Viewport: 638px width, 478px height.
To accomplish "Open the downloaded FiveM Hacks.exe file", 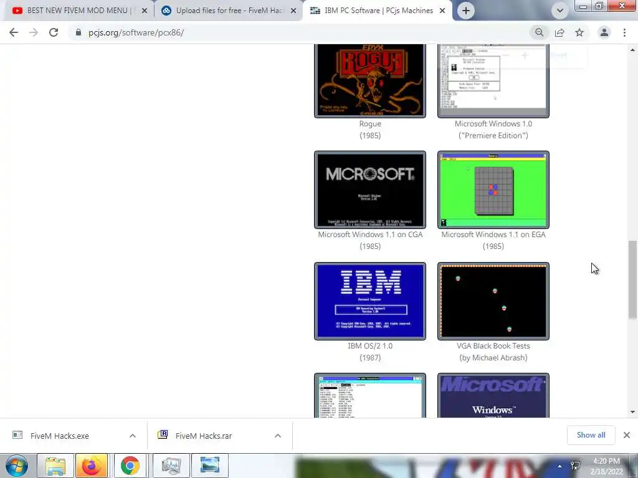I will pos(60,436).
